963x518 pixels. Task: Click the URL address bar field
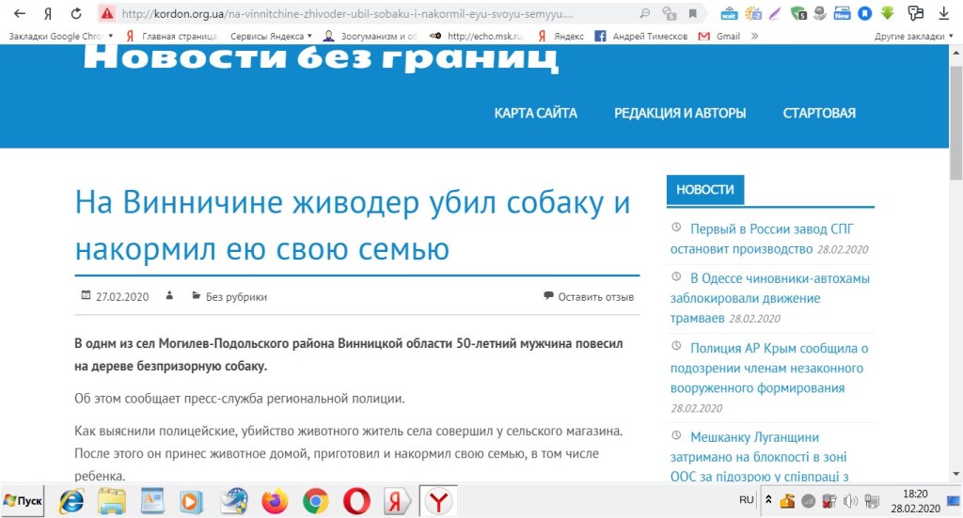tap(376, 14)
